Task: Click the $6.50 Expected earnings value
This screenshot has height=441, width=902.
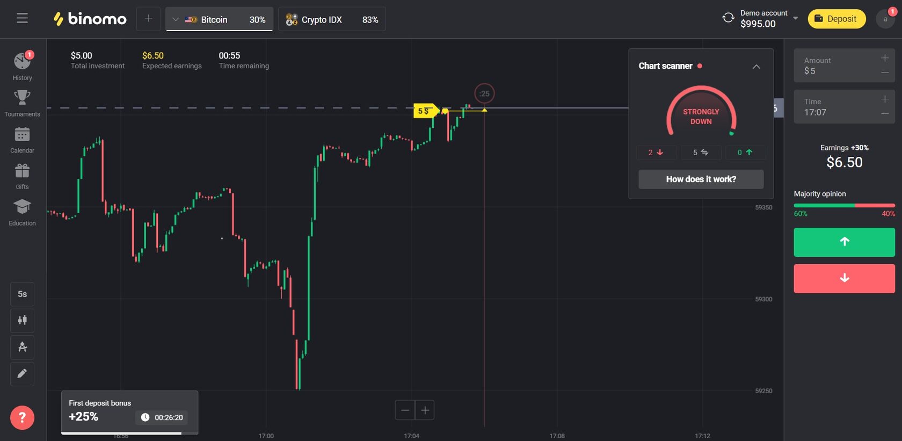Action: [153, 55]
